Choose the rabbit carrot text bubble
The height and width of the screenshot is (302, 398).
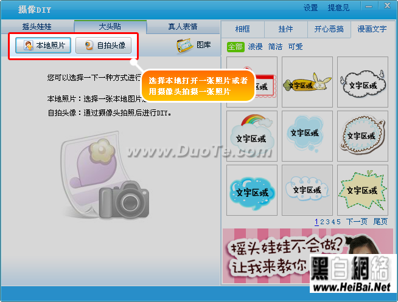point(307,82)
